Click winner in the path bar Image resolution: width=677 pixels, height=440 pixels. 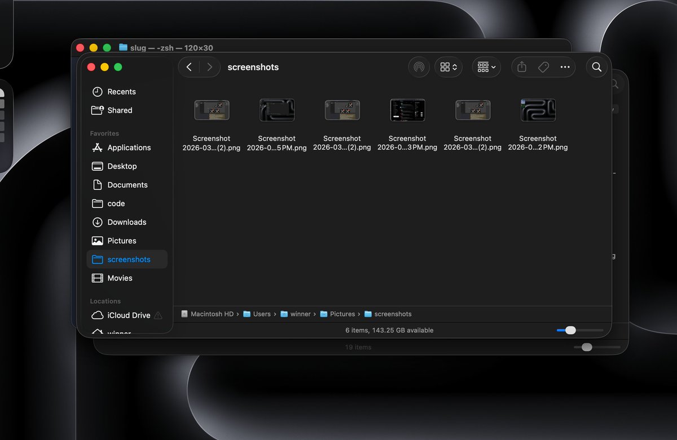296,314
